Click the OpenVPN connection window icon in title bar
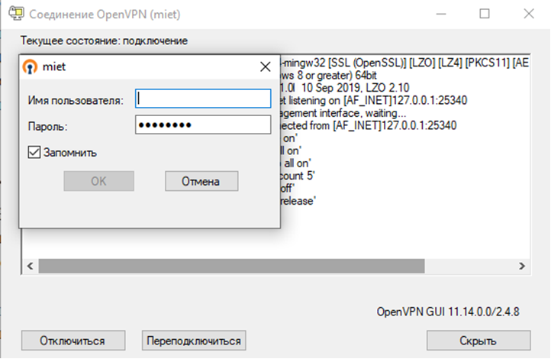The image size is (551, 359). pyautogui.click(x=16, y=14)
